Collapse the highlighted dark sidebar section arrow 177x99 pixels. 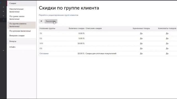pos(3,20)
